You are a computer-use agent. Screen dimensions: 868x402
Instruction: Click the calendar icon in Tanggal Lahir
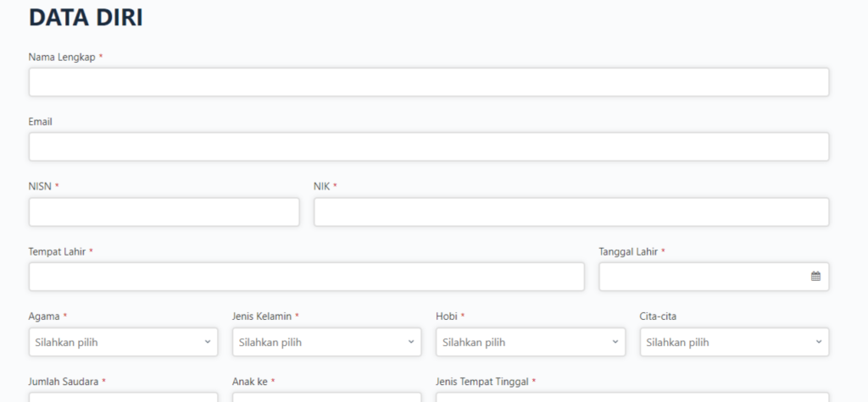point(815,277)
